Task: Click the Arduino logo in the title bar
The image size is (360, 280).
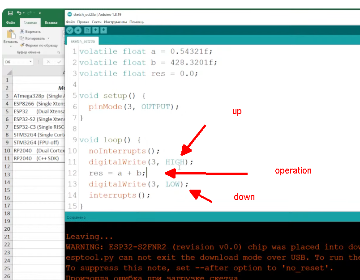Action: pyautogui.click(x=69, y=14)
